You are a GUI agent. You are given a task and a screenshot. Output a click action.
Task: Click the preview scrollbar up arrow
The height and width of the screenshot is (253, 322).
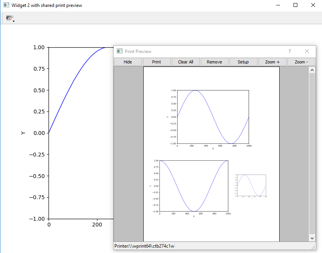[312, 70]
